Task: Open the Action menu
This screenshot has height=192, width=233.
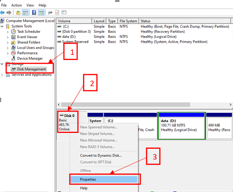Action: click(x=16, y=5)
